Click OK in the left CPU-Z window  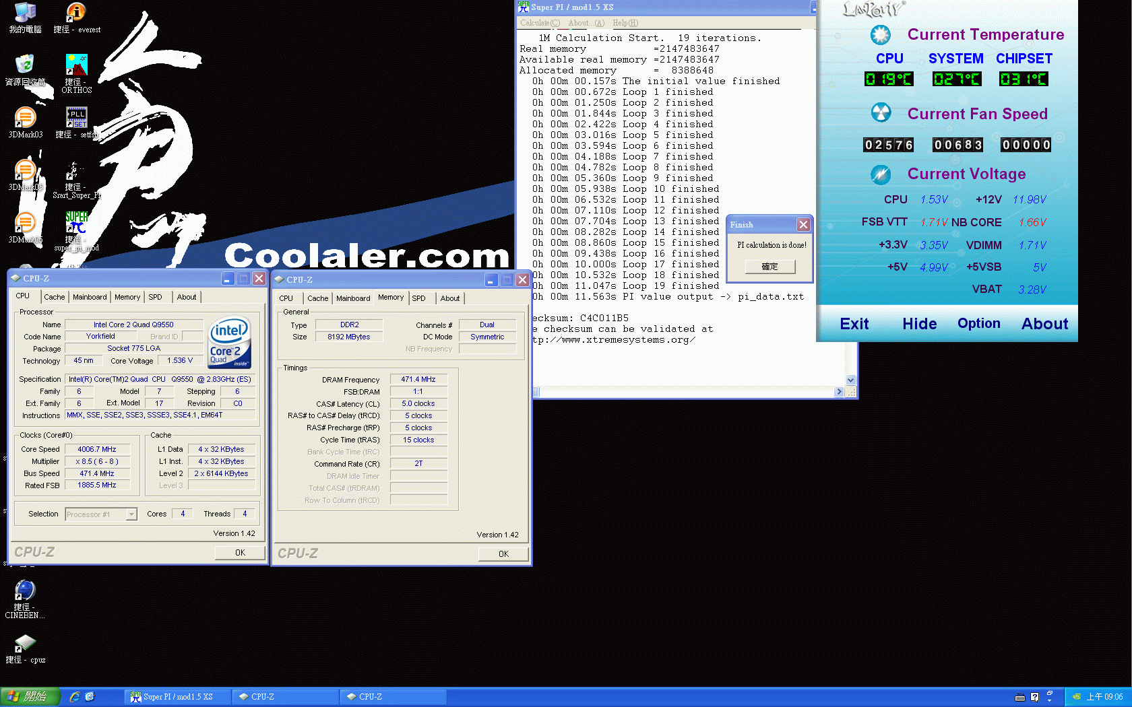[x=240, y=553]
